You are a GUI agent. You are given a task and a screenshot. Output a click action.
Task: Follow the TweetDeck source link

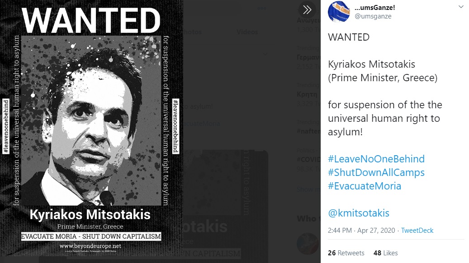pyautogui.click(x=417, y=231)
